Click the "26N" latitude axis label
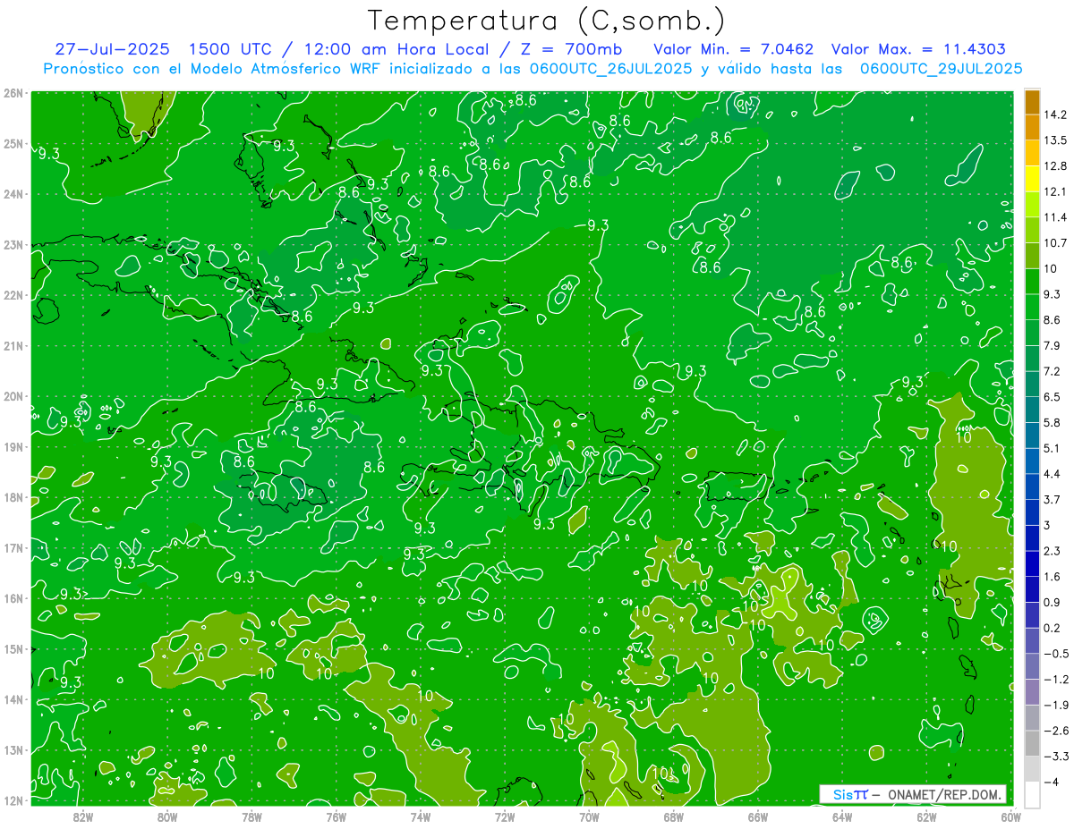1074x829 pixels. click(x=13, y=93)
